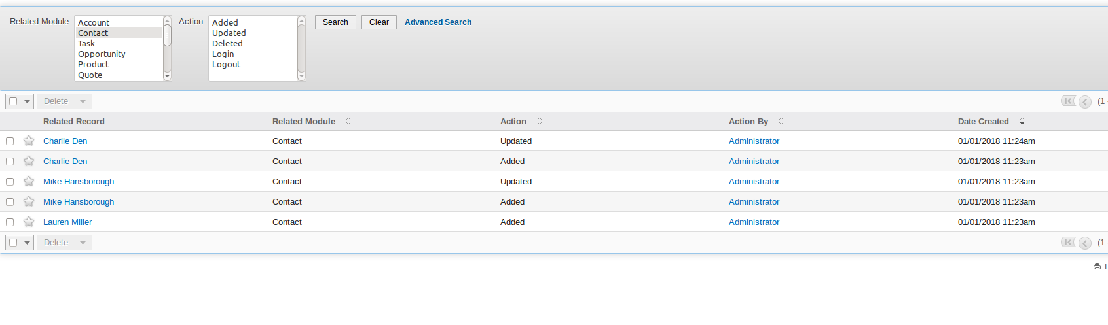Click Related Module list scrollbar thumb

point(167,35)
